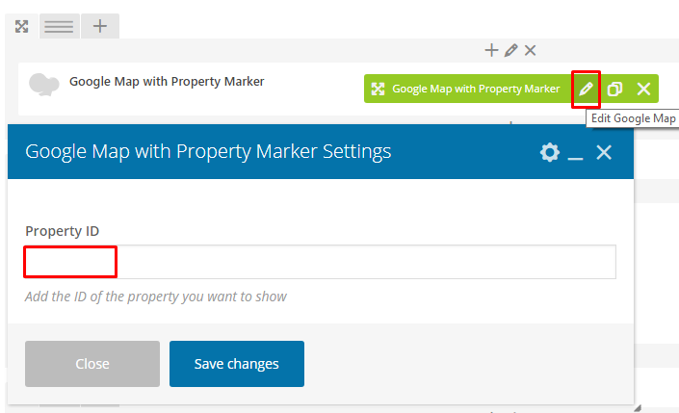Screen dimensions: 679x413
Task: Edit the Google Map element using the white pencil icon
Action: (586, 89)
